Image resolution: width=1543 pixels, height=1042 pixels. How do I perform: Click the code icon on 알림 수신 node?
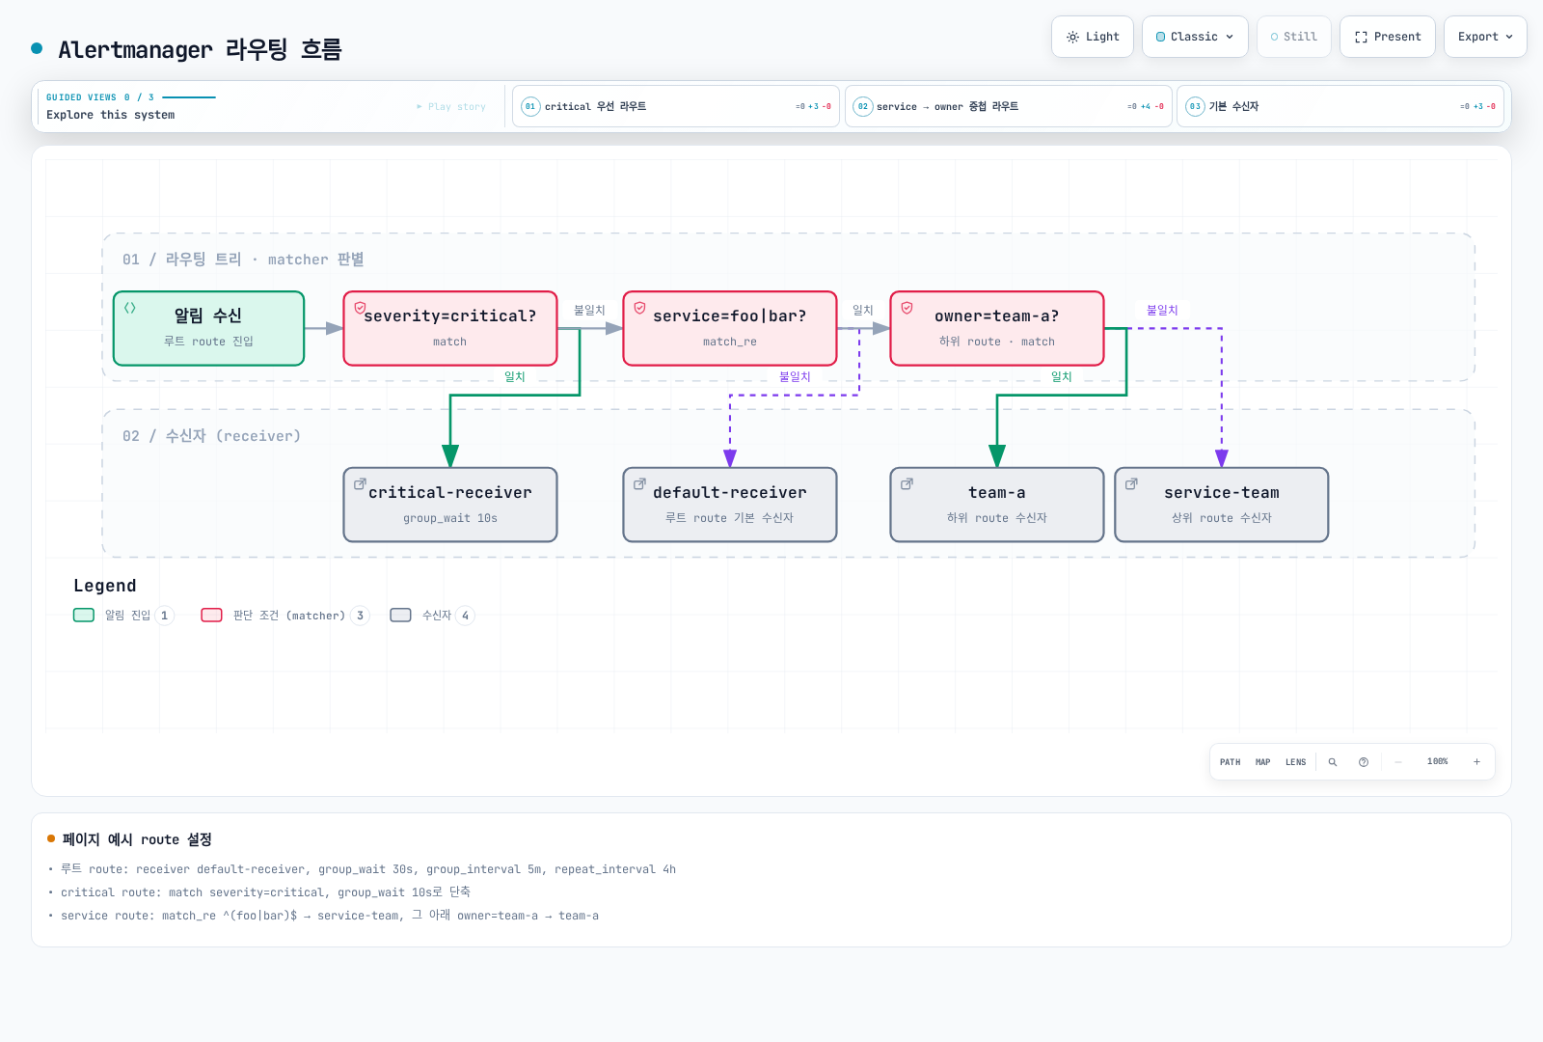coord(130,308)
